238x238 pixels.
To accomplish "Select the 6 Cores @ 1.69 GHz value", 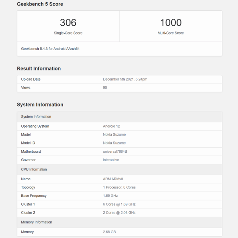I will pyautogui.click(x=119, y=204).
